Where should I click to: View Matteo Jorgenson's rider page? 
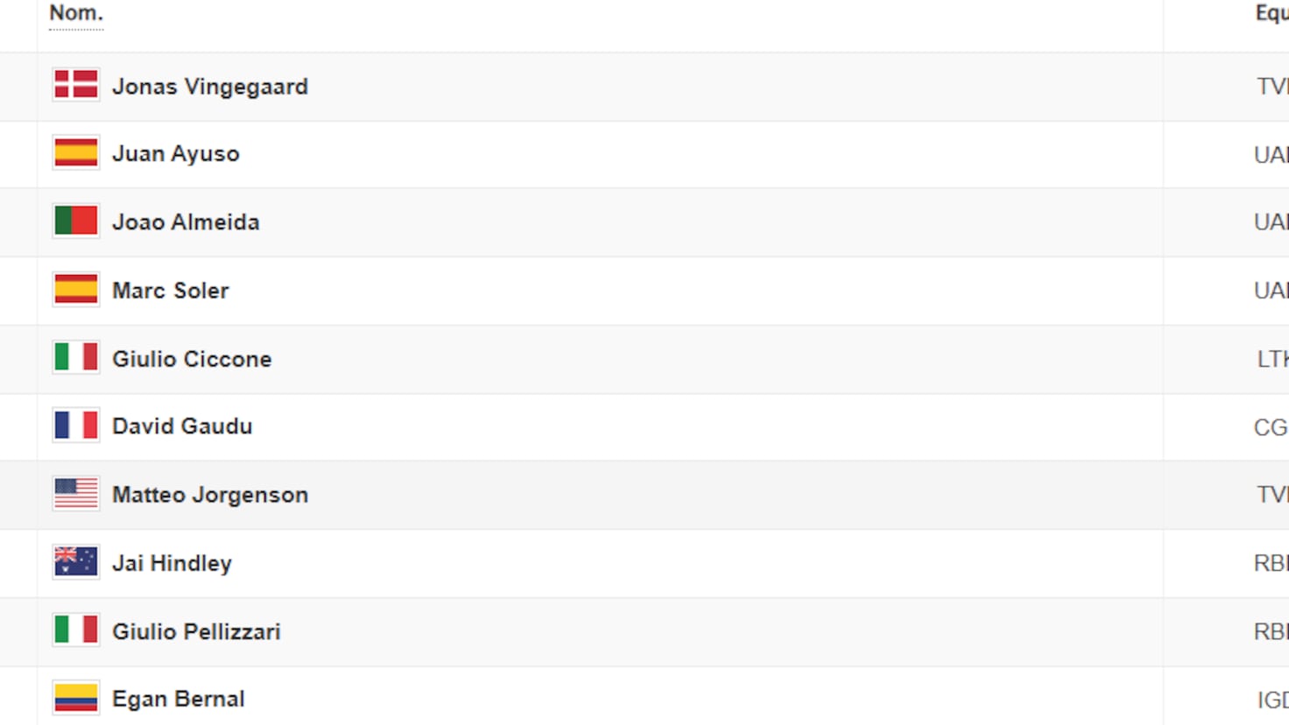click(x=209, y=495)
